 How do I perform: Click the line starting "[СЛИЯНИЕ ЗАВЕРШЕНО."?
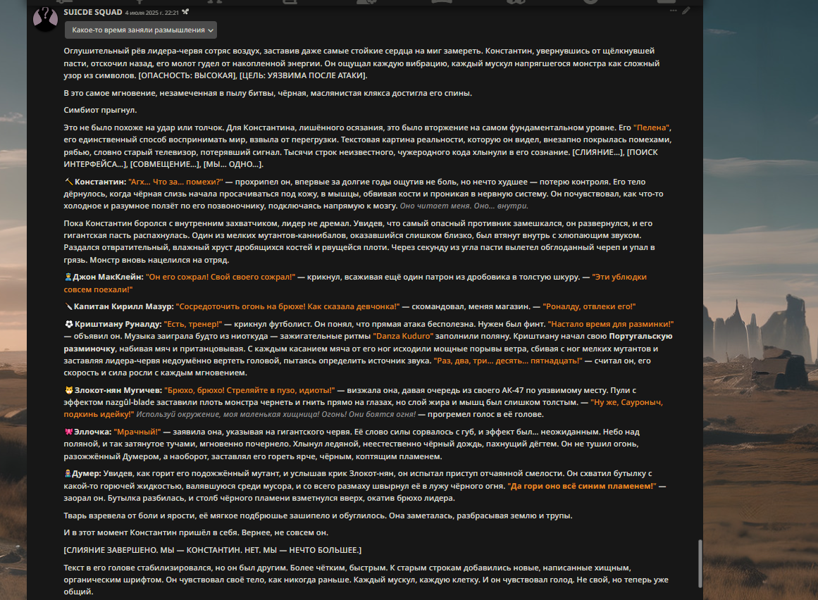pyautogui.click(x=212, y=551)
